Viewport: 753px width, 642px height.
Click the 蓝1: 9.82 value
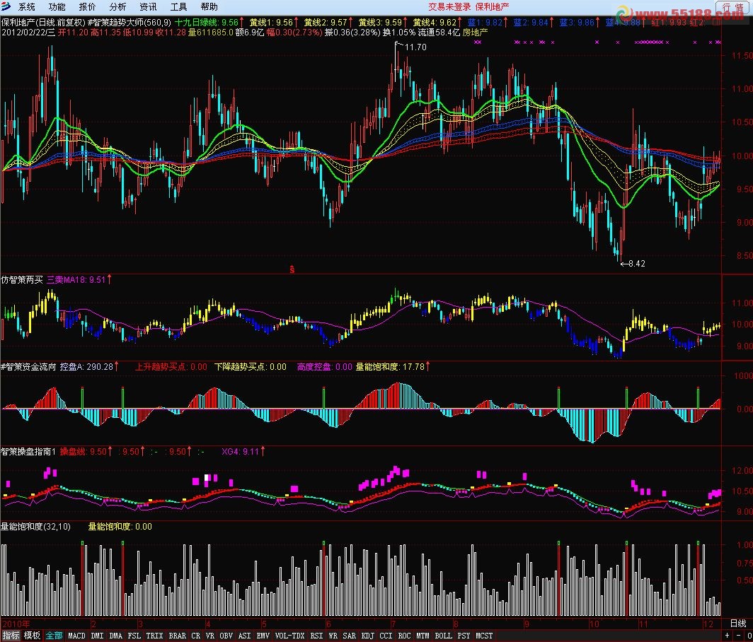tap(485, 22)
